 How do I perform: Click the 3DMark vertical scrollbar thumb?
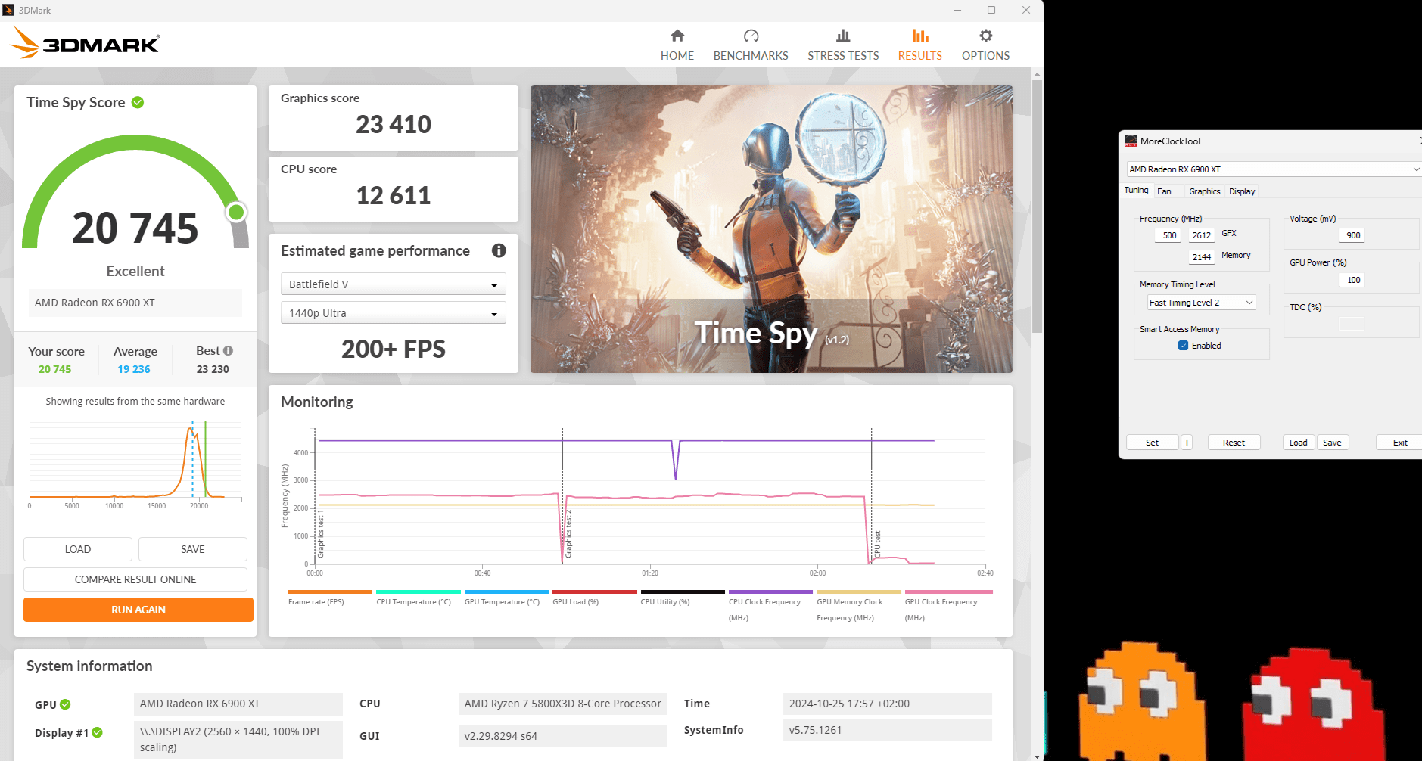point(1037,207)
